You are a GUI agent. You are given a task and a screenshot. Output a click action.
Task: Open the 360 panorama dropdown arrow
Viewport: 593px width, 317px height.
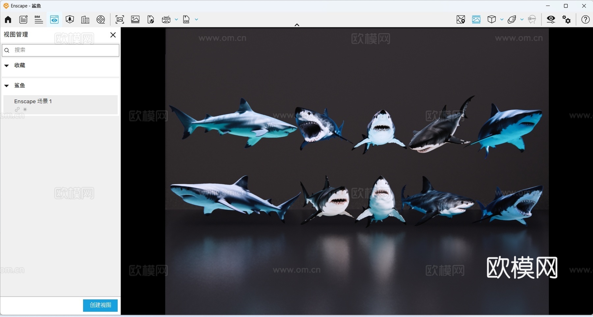176,19
